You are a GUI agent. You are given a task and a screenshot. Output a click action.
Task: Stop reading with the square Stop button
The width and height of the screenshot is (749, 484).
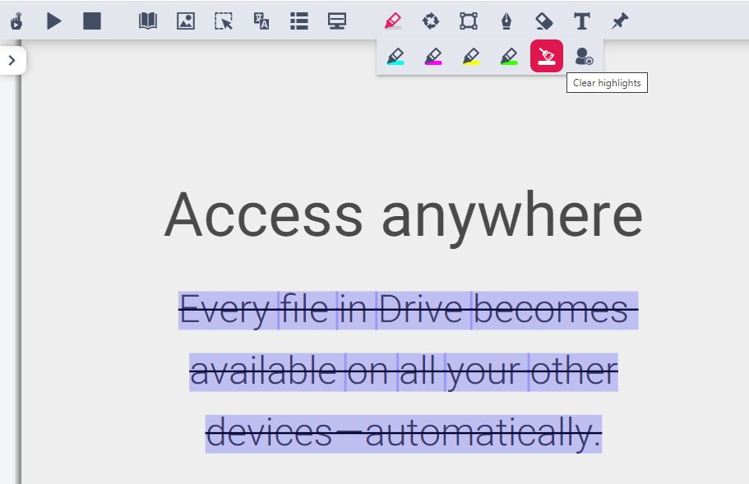[92, 21]
